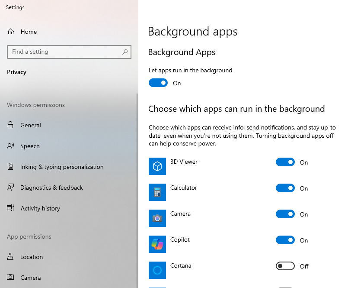Disable the Camera app background toggle
Image resolution: width=348 pixels, height=288 pixels.
pos(285,214)
